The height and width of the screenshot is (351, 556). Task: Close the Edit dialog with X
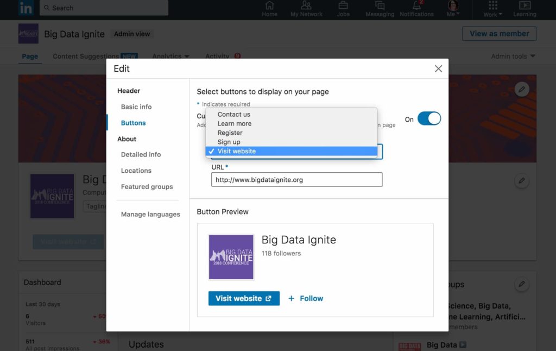[438, 68]
